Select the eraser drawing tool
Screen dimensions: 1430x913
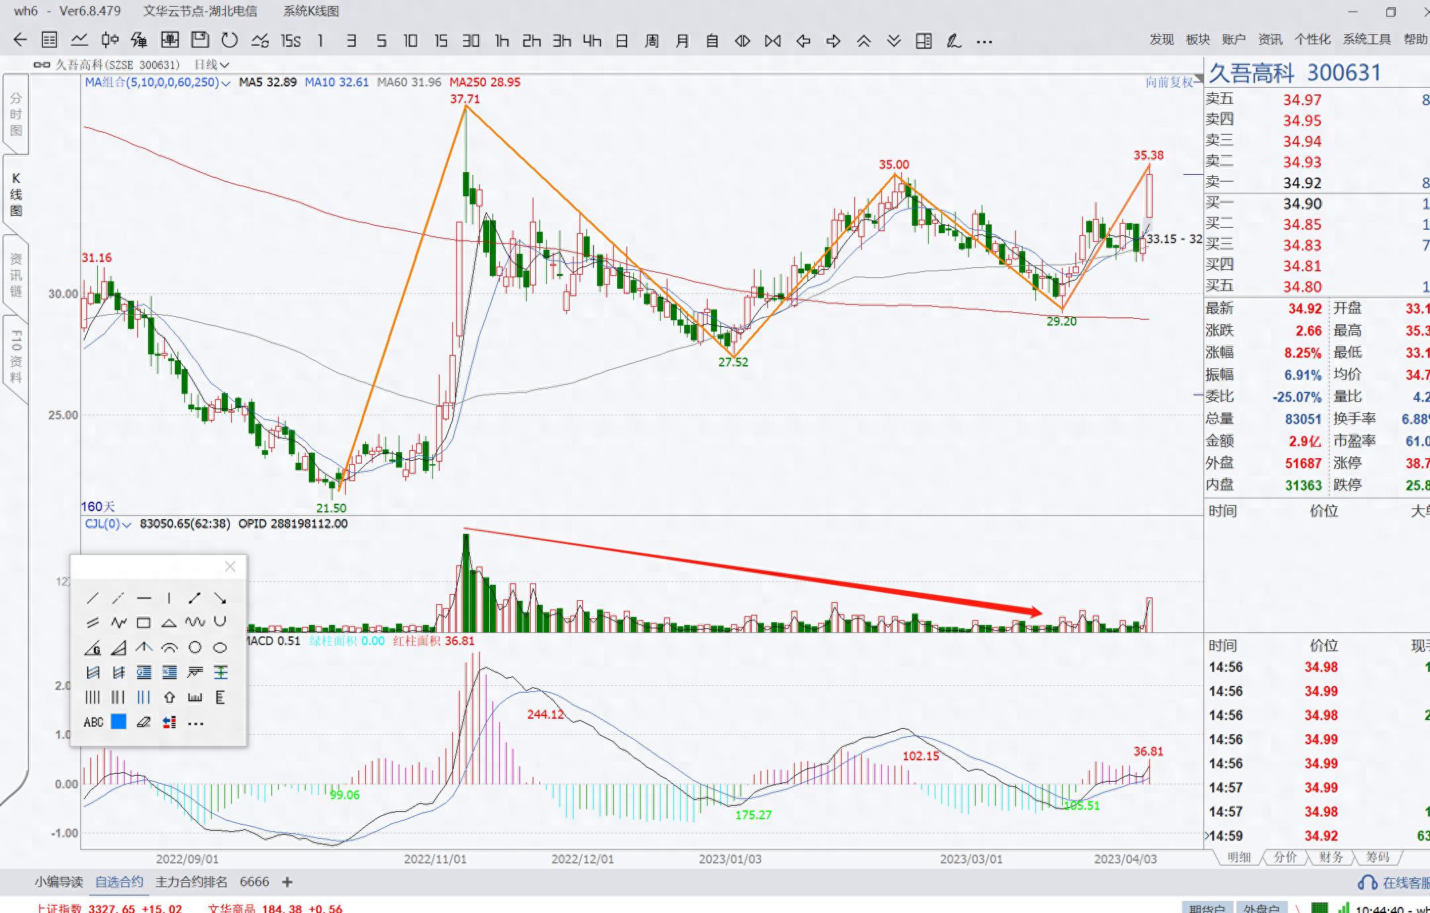[143, 722]
